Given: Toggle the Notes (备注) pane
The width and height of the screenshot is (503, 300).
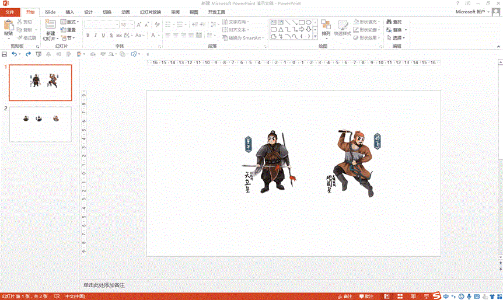Looking at the screenshot, I should tap(344, 296).
